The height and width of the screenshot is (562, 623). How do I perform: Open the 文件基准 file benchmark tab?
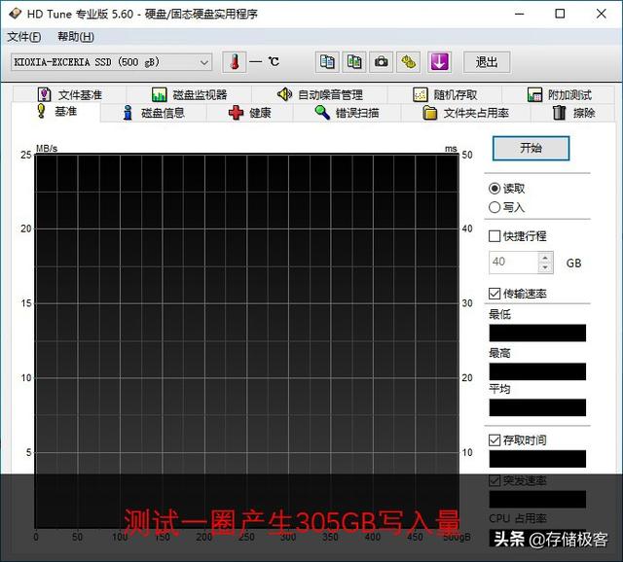pyautogui.click(x=70, y=95)
